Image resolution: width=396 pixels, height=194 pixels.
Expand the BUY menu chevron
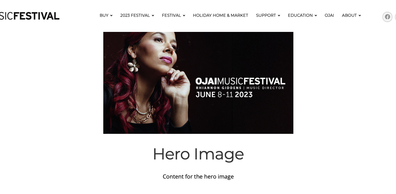click(111, 15)
